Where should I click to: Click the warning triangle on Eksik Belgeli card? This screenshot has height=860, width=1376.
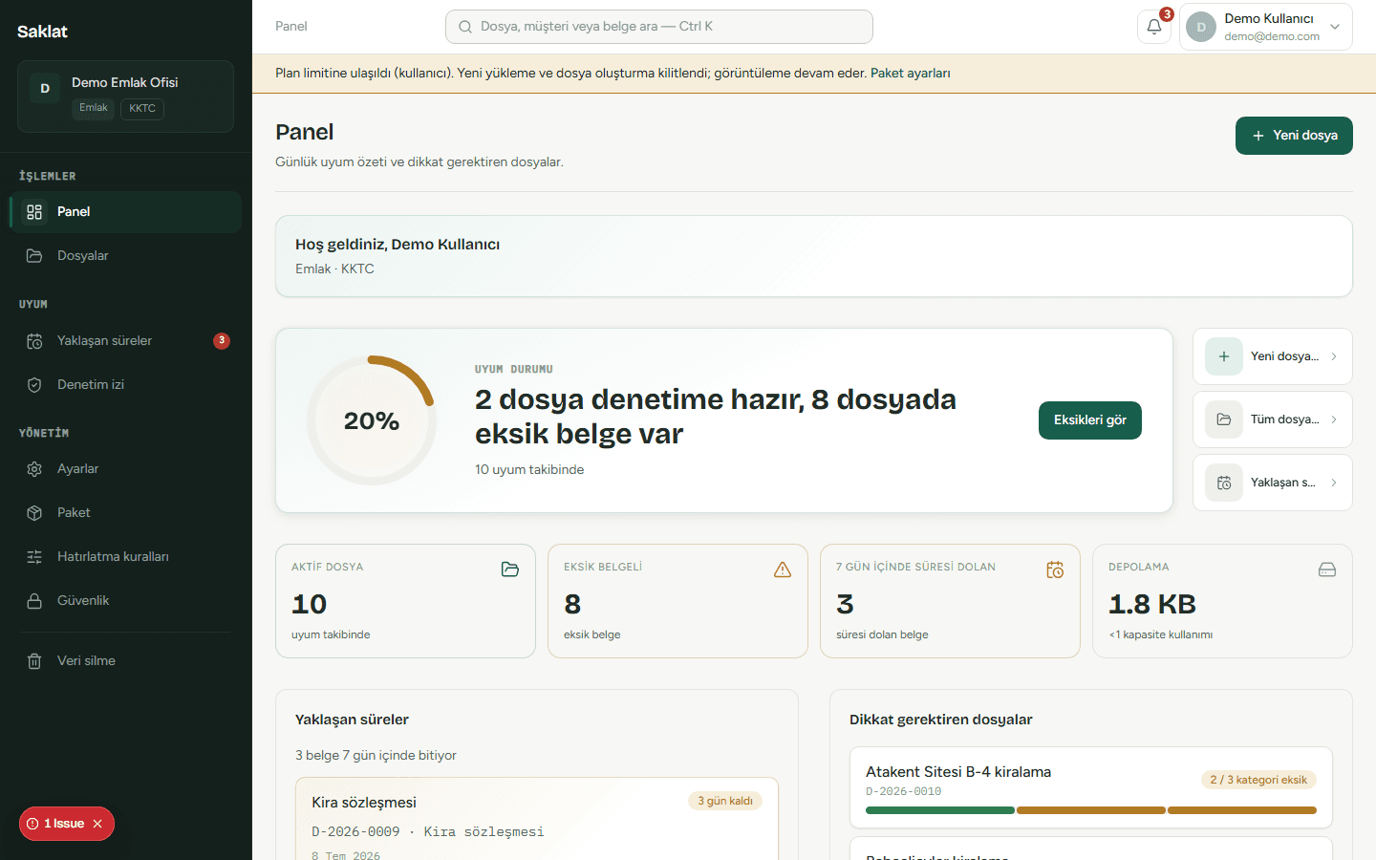coord(783,570)
